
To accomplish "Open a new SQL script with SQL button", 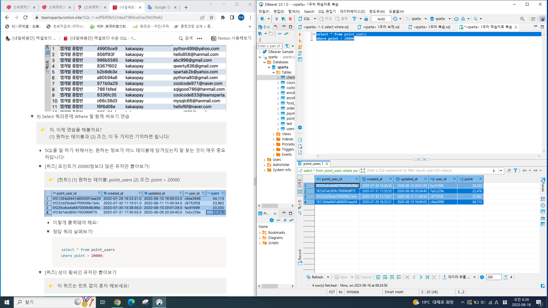I will (x=304, y=19).
